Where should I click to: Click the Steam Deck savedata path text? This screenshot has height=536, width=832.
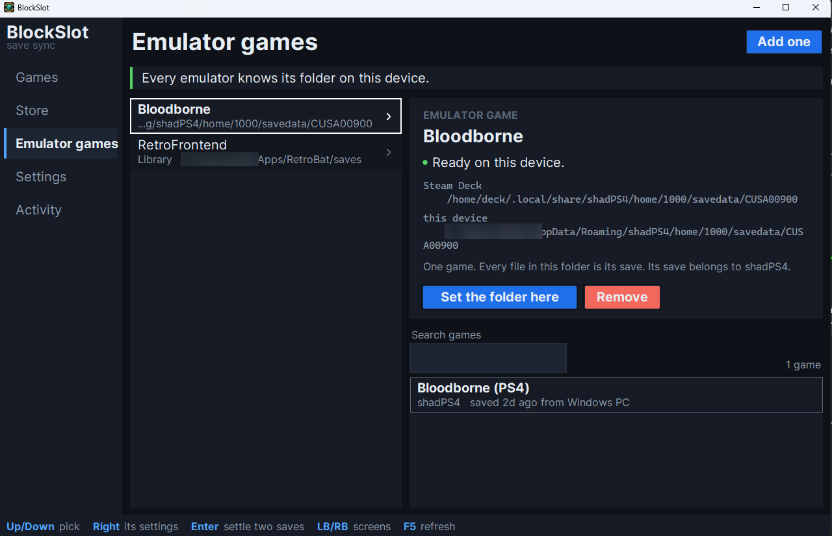pyautogui.click(x=622, y=199)
